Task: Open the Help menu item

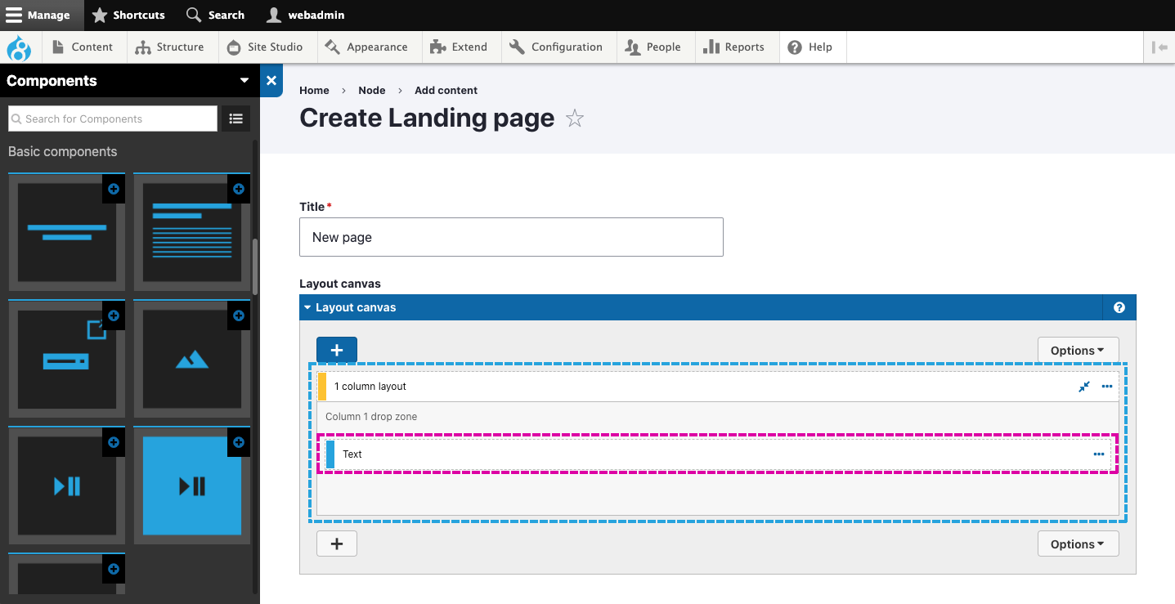Action: point(810,47)
